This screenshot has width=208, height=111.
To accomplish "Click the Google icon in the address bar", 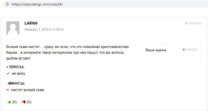I will 7,4.
